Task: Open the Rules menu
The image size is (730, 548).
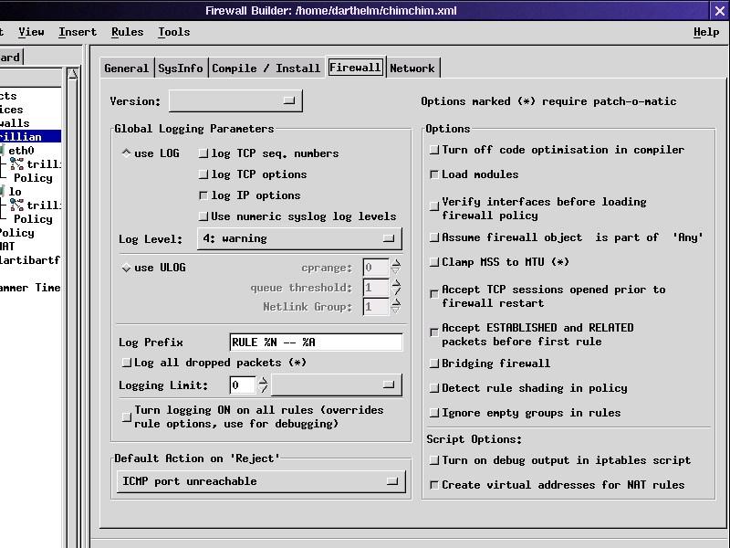Action: [x=127, y=32]
